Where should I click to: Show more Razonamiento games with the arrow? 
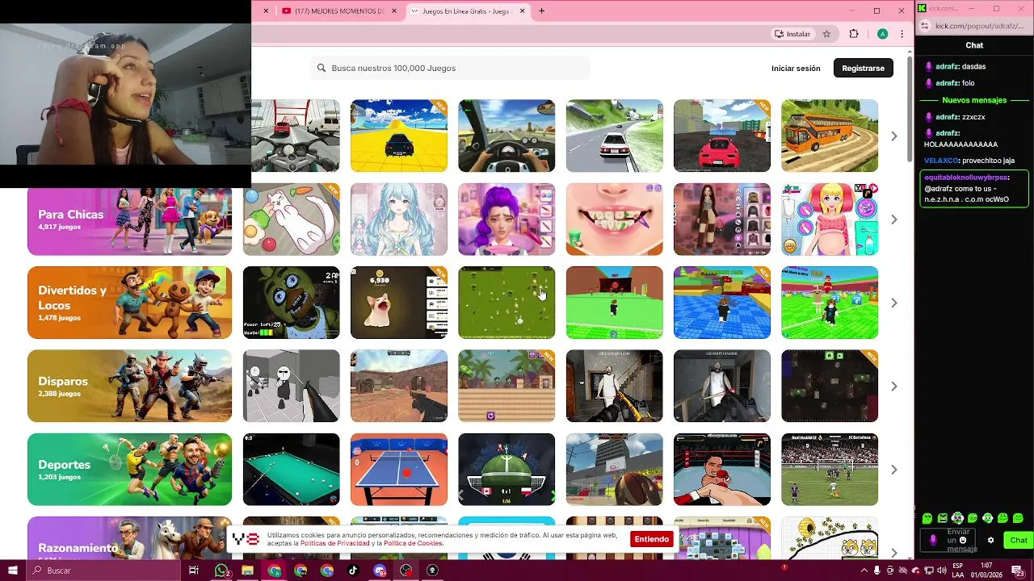tap(893, 553)
